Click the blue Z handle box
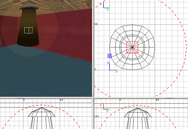188x129 pixels. [x=110, y=56]
